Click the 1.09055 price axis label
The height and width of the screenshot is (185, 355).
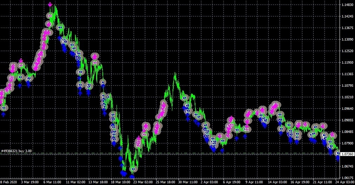point(347,120)
